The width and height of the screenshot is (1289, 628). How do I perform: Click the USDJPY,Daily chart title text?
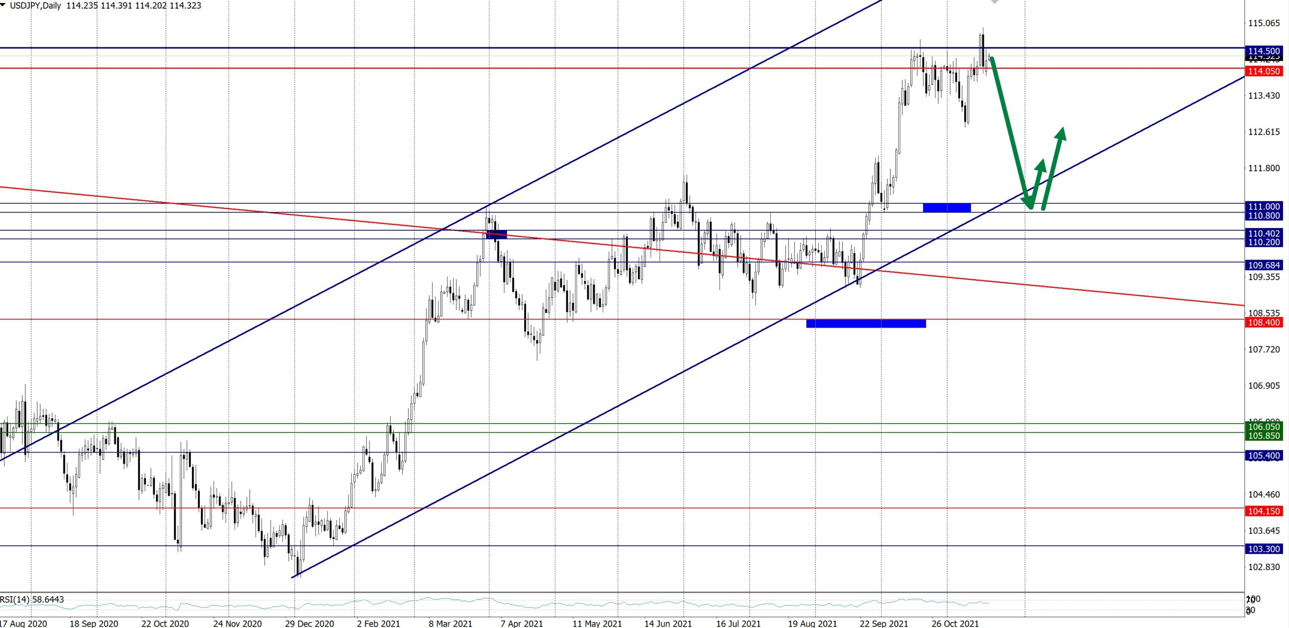click(35, 6)
